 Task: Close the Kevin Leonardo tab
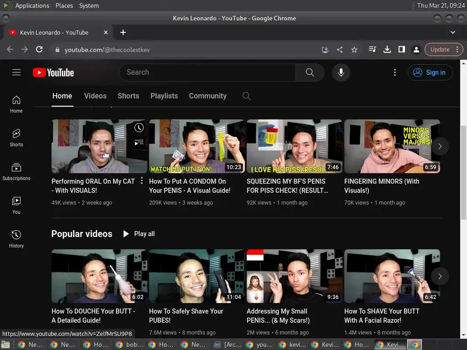(106, 32)
